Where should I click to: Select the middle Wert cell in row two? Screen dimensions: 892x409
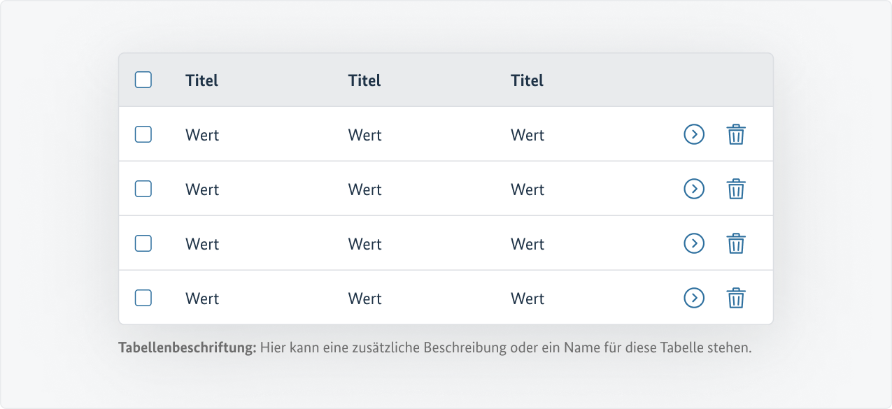365,189
